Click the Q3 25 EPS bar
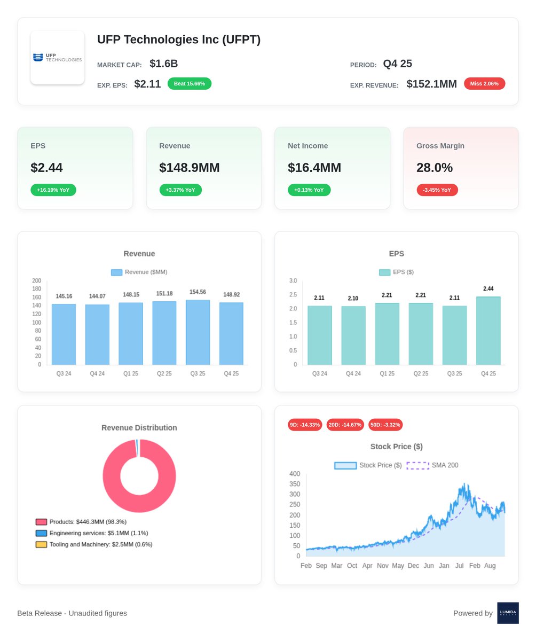Viewport: 536px width, 641px height. [x=455, y=335]
